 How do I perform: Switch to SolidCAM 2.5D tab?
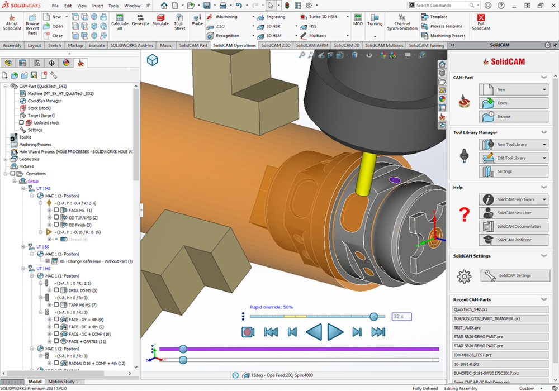[x=276, y=45]
